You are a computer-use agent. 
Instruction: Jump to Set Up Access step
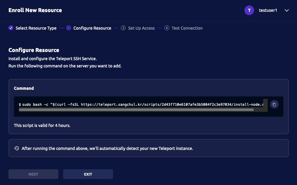[x=141, y=28]
